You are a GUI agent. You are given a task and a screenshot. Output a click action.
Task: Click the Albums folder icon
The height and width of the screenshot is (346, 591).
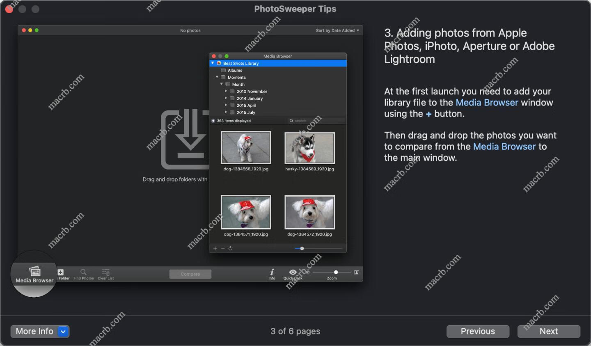click(223, 70)
